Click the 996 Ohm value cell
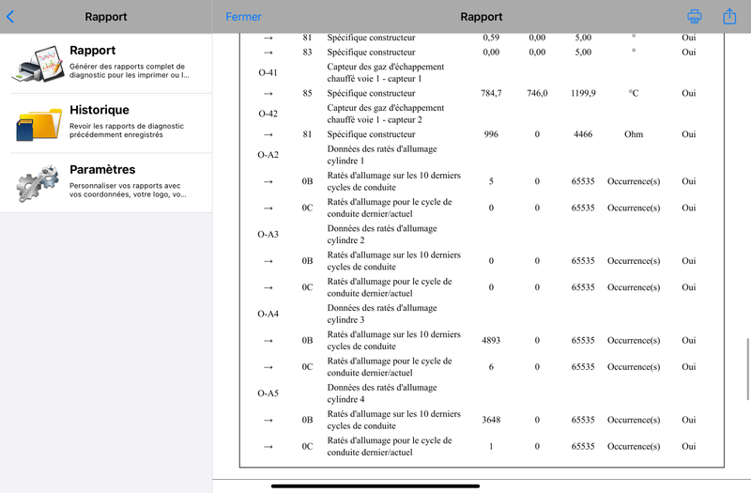 tap(491, 134)
